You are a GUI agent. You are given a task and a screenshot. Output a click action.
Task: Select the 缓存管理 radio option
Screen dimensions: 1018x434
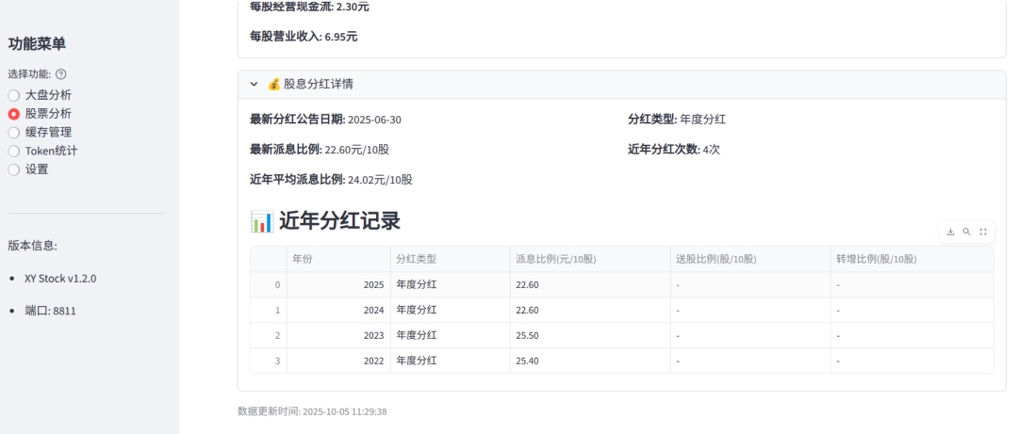14,133
